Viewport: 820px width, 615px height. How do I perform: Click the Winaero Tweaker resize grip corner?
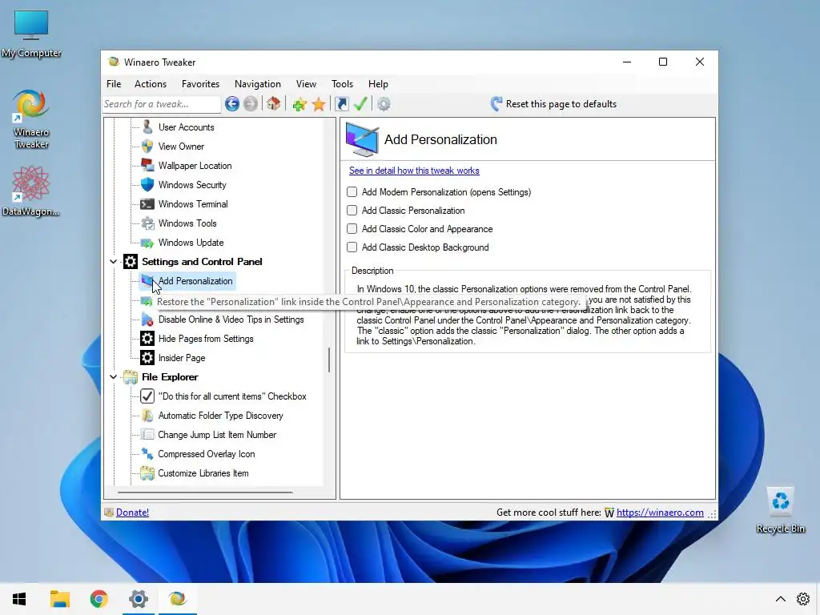point(712,515)
